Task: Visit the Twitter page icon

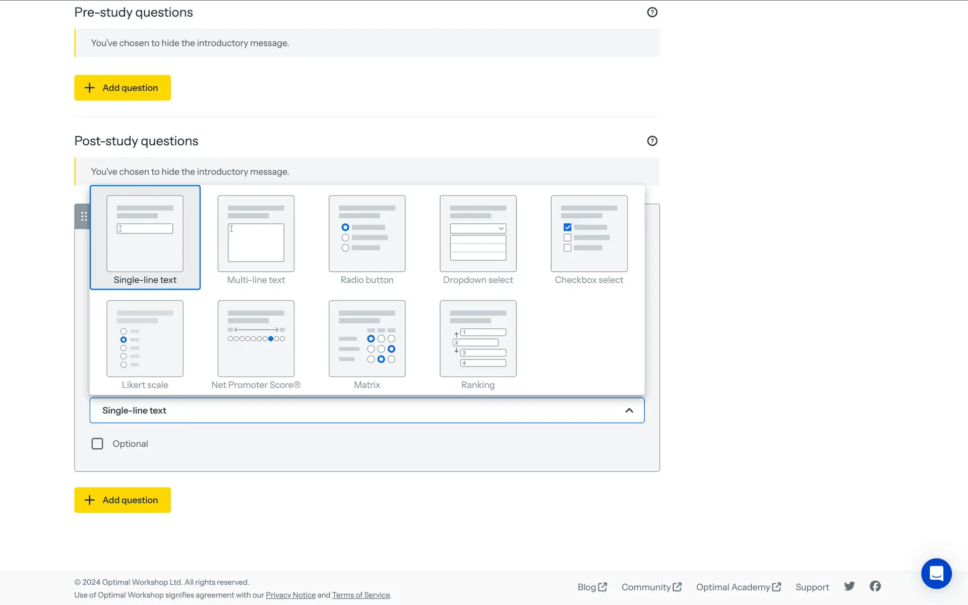Action: point(849,586)
